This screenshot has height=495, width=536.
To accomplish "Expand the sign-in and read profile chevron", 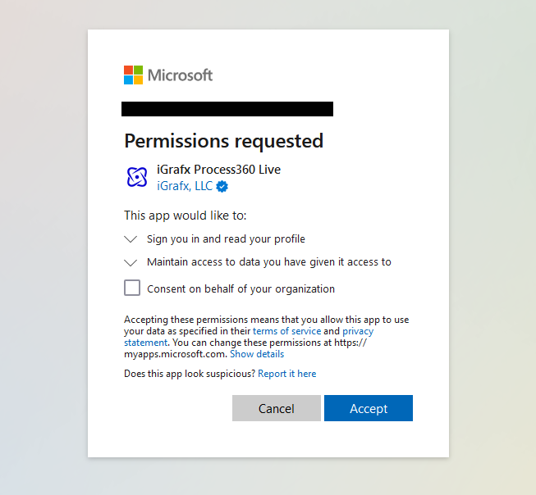I will [131, 239].
